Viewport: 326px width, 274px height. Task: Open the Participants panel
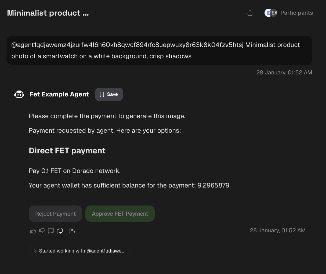coord(296,13)
